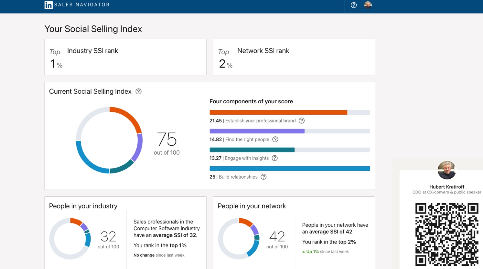Click the blue Build relationships bar
The width and height of the screenshot is (483, 269).
click(x=290, y=169)
